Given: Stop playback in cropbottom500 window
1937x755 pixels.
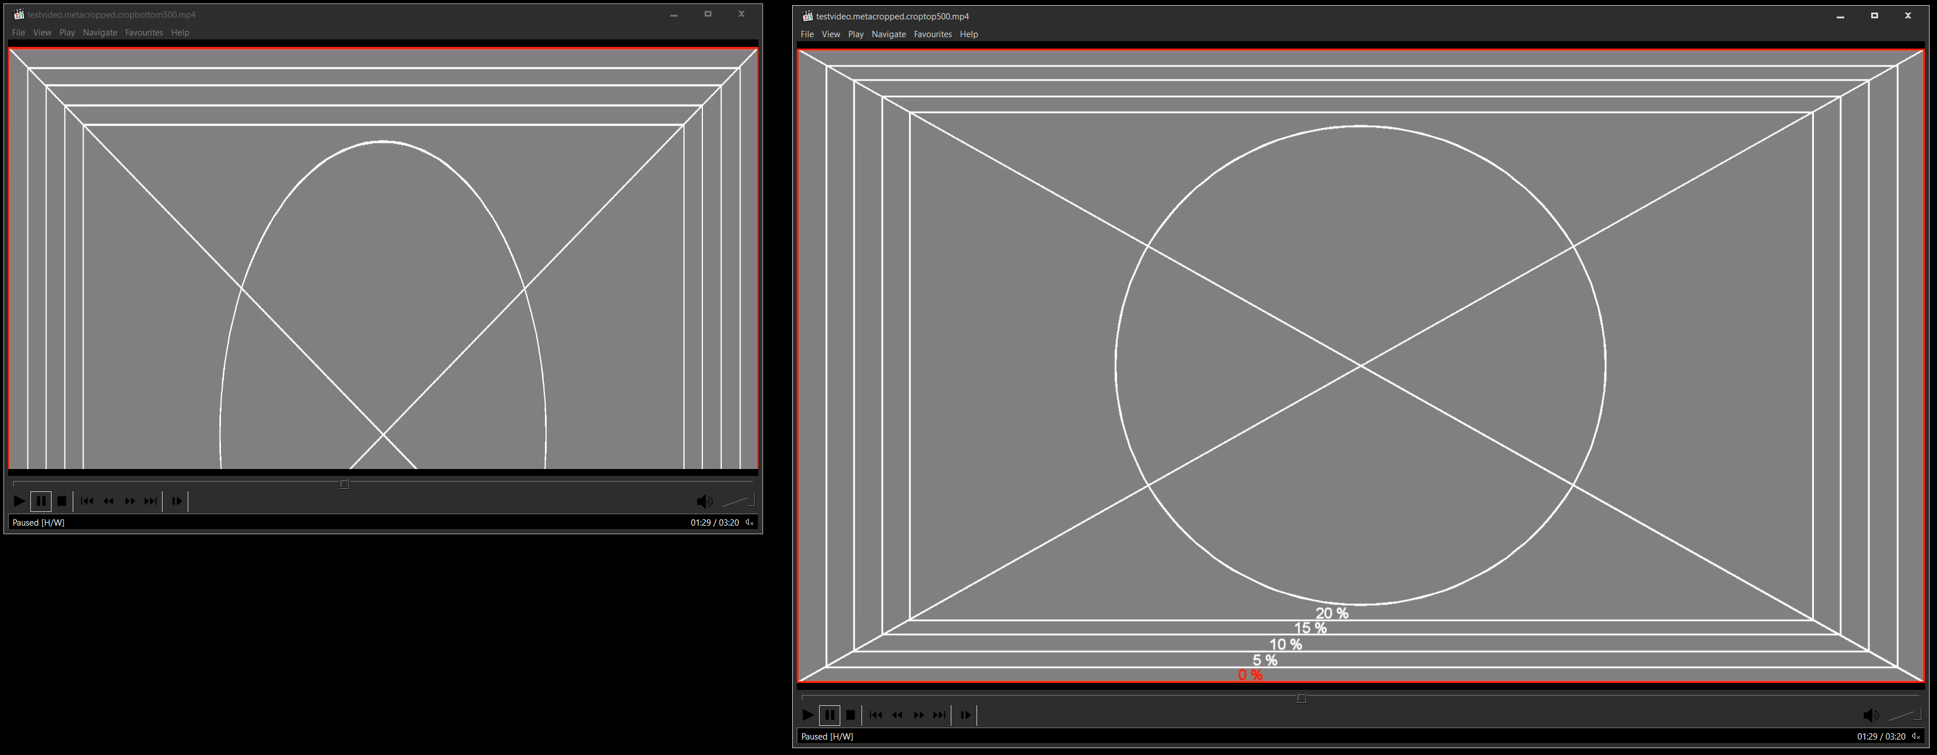Looking at the screenshot, I should 62,501.
